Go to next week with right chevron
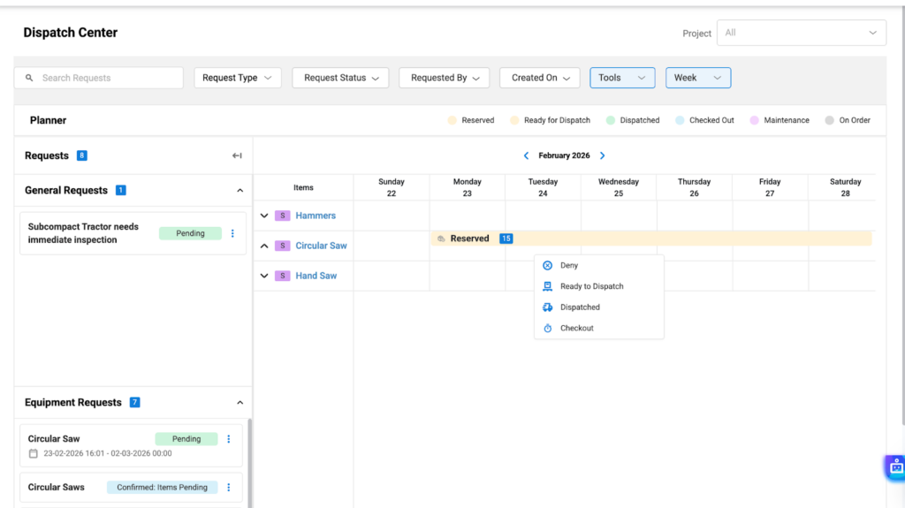This screenshot has height=508, width=905. point(603,155)
